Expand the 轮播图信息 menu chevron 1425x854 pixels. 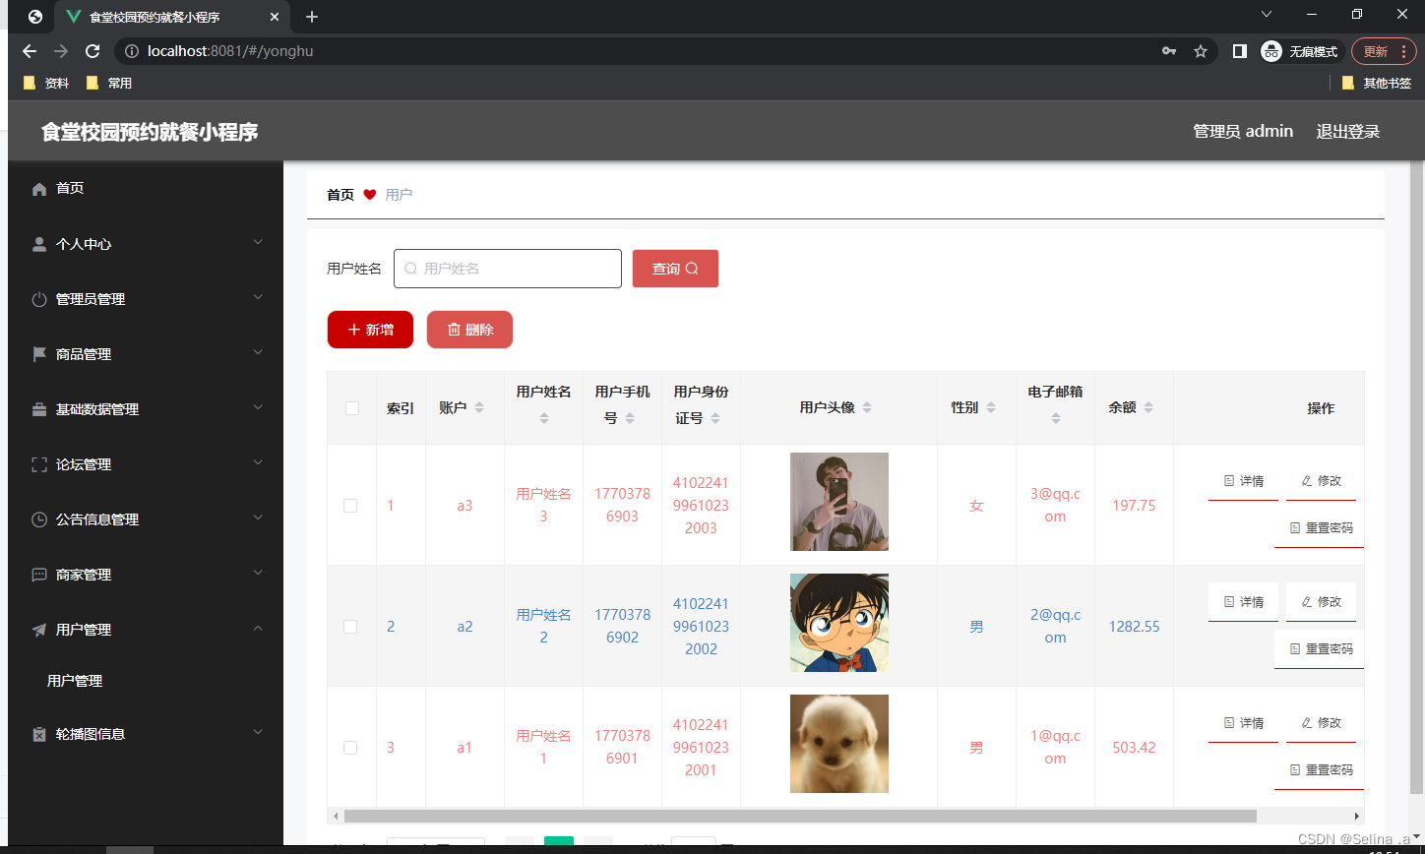[x=258, y=732]
